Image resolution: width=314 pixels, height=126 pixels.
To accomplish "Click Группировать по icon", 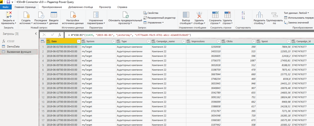I will pos(274,15).
